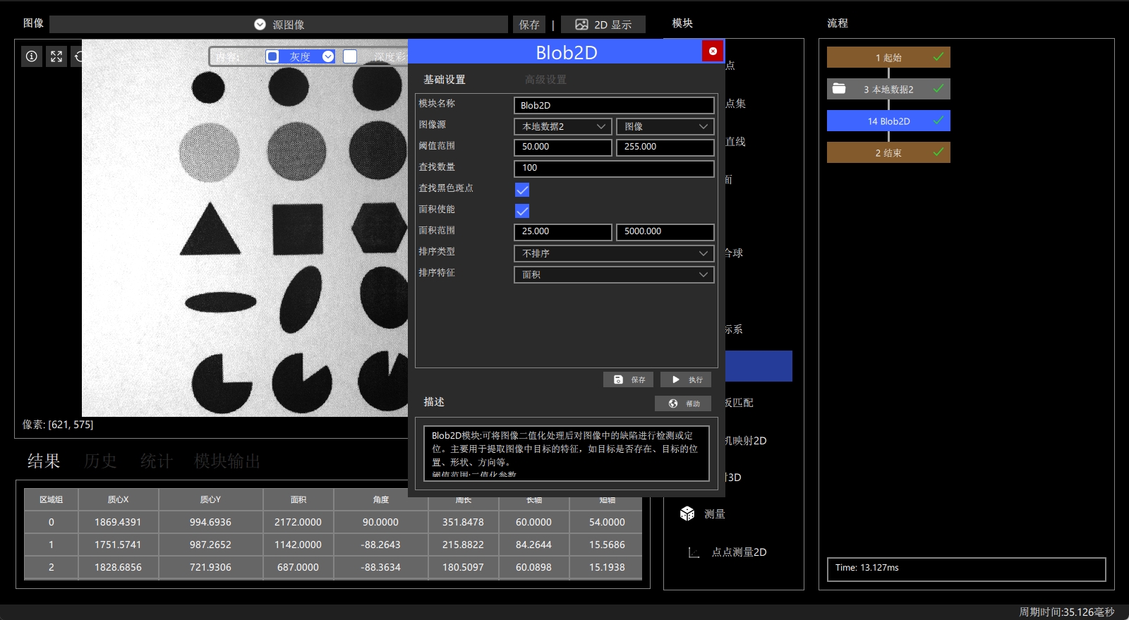Viewport: 1129px width, 620px height.
Task: Click the 面积 column header
Action: pos(298,499)
